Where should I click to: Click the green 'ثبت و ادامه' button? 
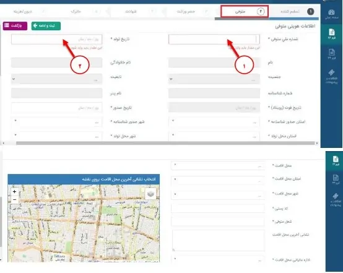[x=46, y=26]
